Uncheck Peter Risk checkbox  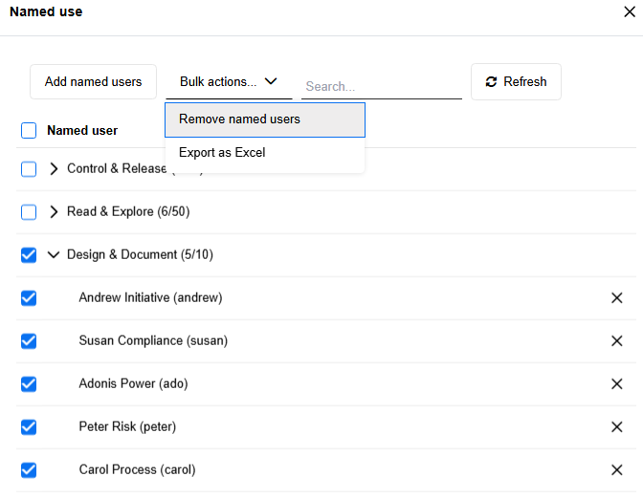coord(29,426)
